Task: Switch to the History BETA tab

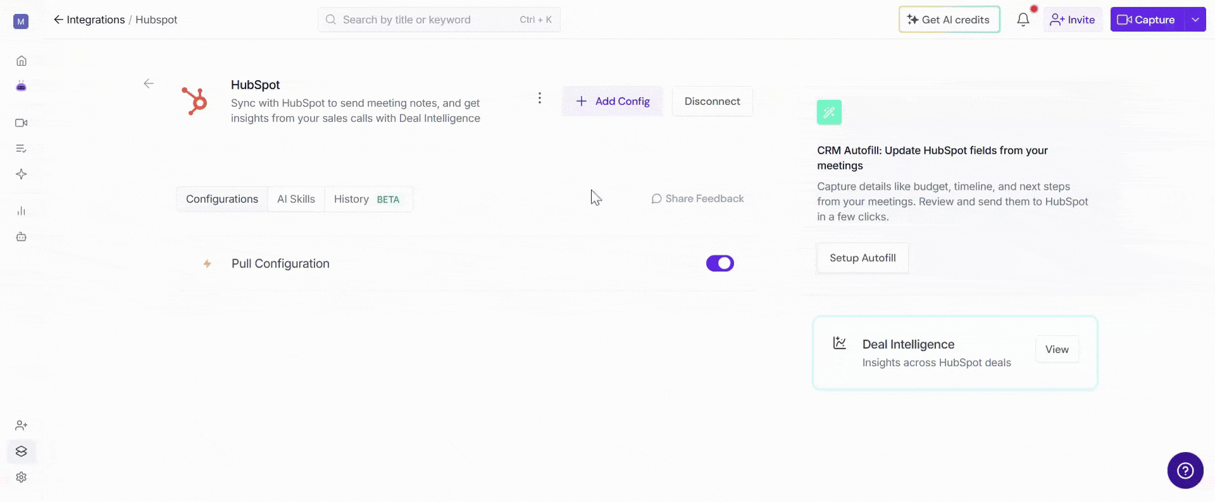Action: 367,199
